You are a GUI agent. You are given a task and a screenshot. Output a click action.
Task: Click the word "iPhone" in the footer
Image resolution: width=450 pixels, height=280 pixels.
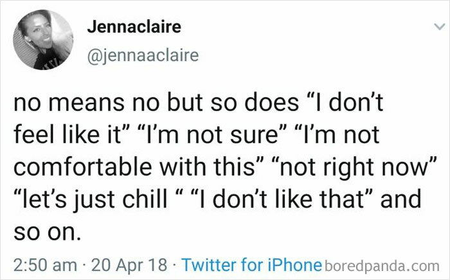(x=294, y=265)
